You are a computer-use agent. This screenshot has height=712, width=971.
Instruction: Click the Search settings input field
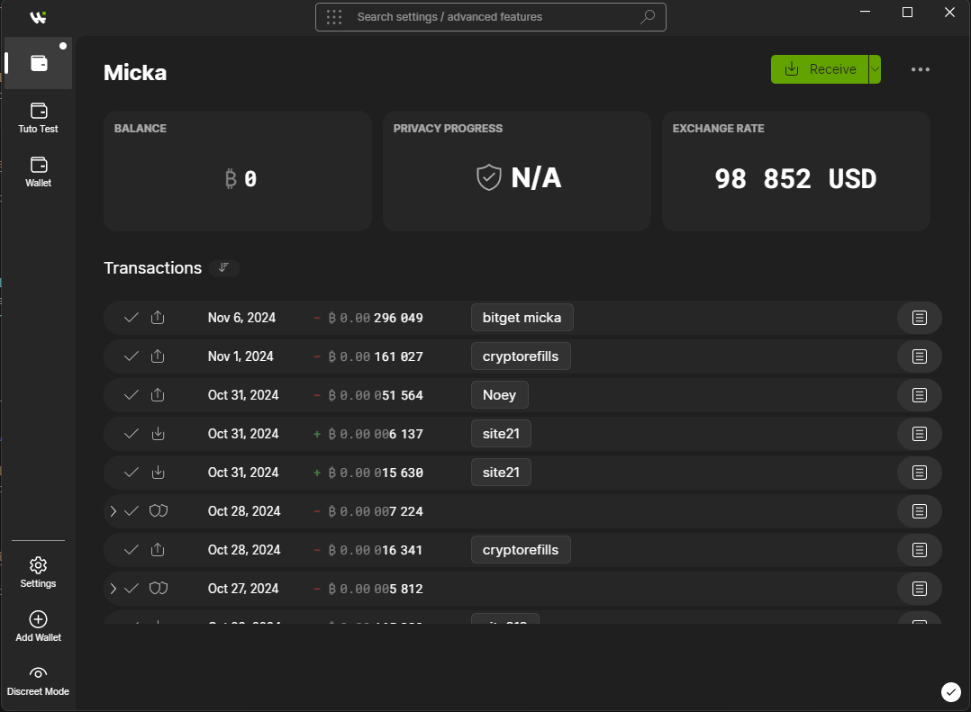click(x=491, y=17)
